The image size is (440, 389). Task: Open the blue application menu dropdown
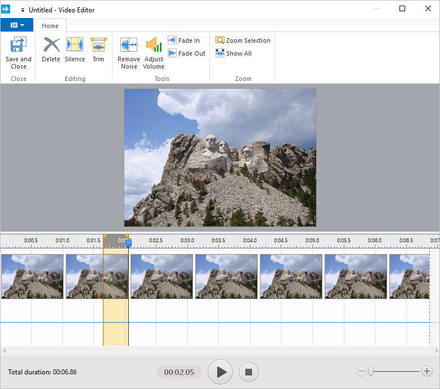pos(17,25)
